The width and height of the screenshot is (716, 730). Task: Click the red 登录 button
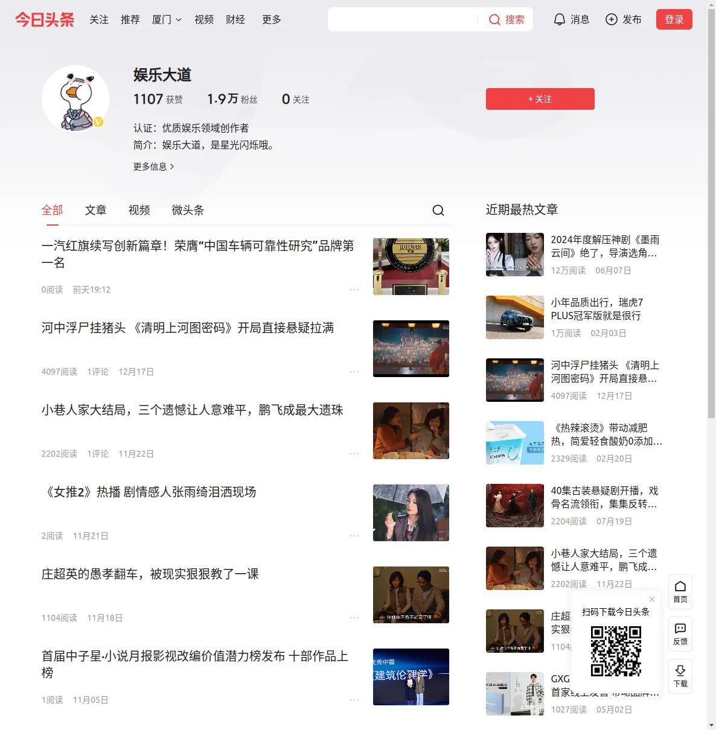click(674, 19)
